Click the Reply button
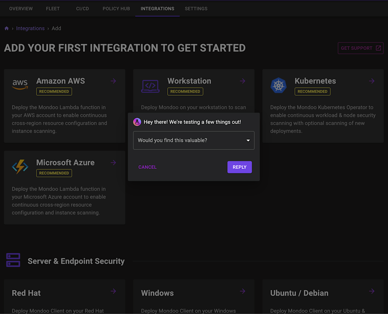 (x=239, y=167)
